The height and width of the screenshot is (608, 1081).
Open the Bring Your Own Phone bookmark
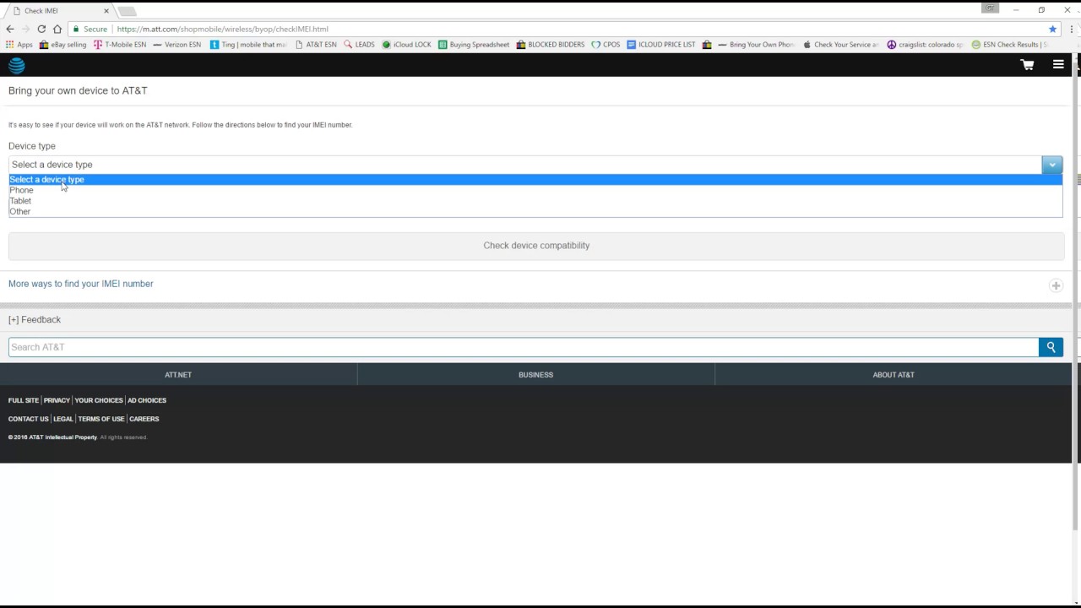tap(756, 45)
